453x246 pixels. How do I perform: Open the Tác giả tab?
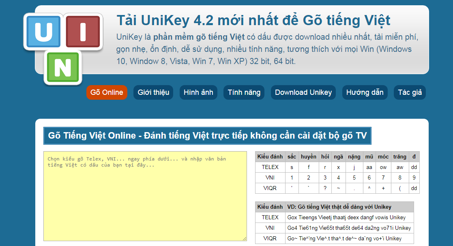410,92
